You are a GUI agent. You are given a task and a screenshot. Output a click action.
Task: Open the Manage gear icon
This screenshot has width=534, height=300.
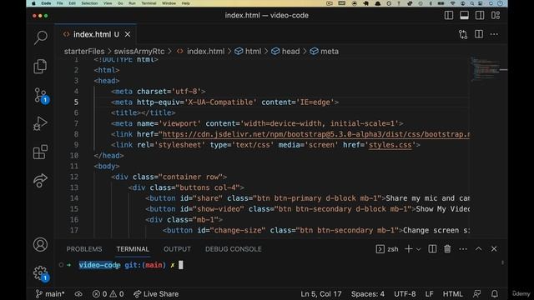(41, 273)
